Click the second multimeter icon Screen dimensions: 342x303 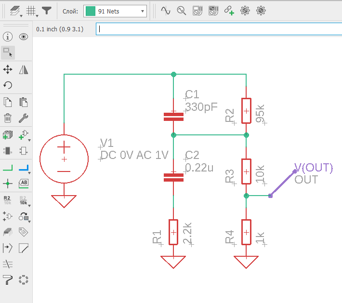click(213, 11)
